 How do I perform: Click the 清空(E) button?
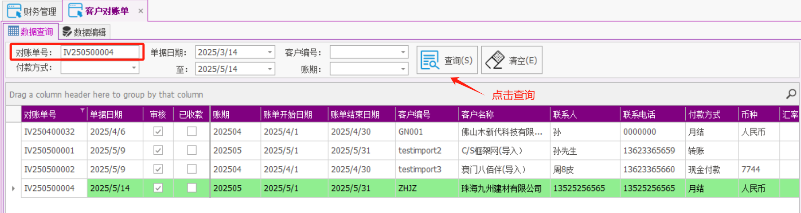tap(512, 60)
